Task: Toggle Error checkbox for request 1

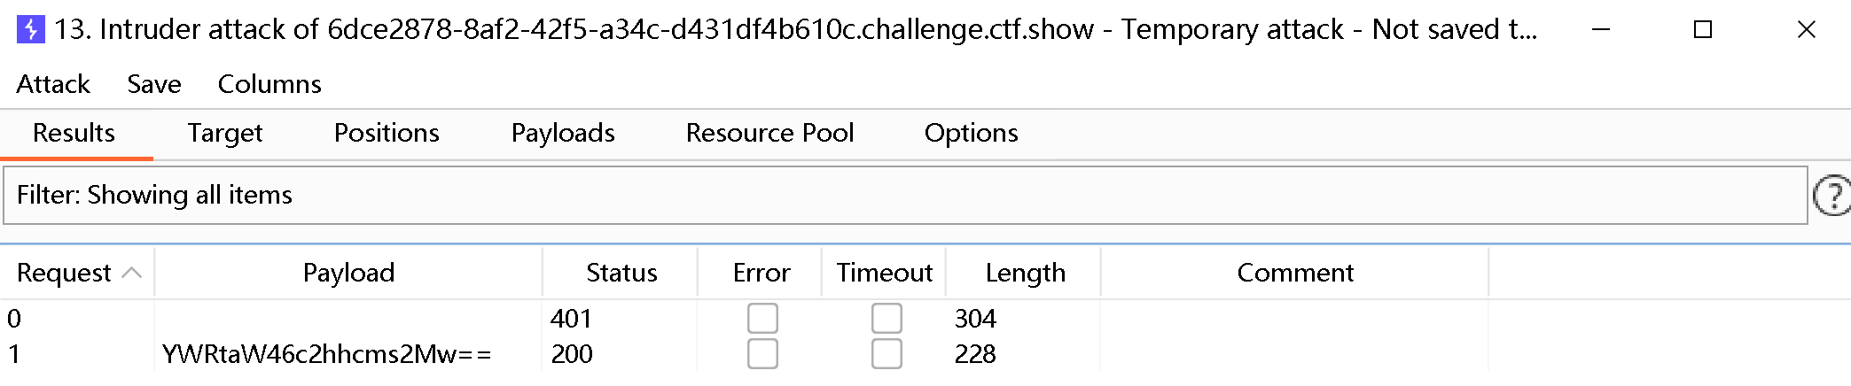Action: tap(762, 354)
